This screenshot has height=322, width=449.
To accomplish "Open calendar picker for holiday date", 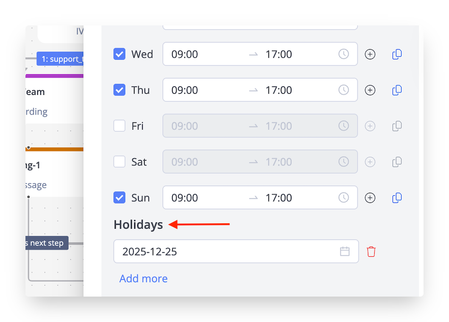I will click(345, 252).
